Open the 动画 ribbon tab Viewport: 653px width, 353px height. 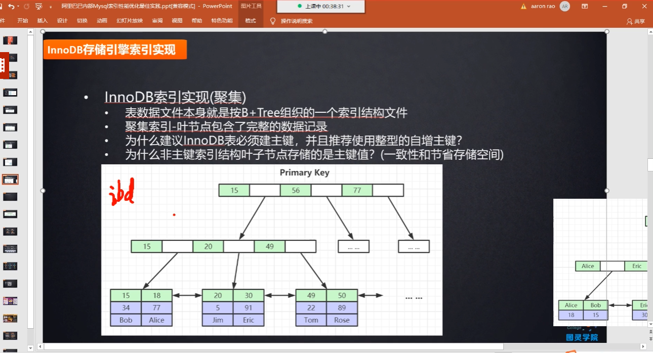tap(102, 21)
